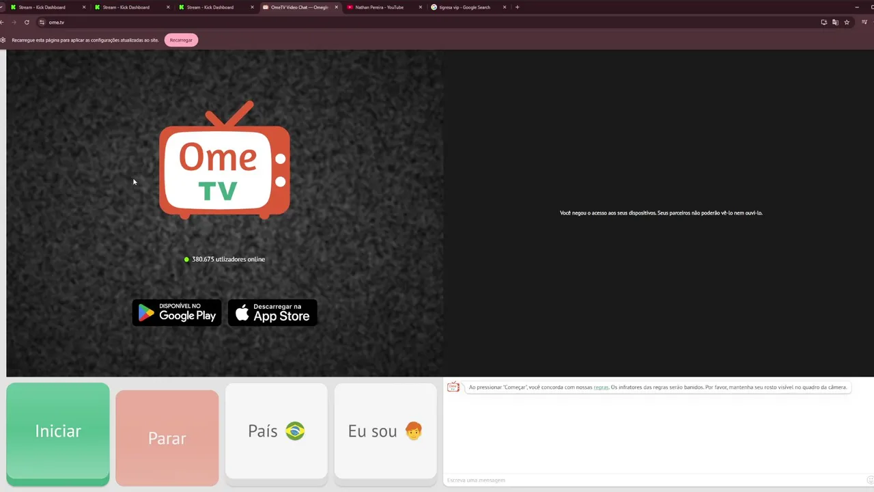Screen dimensions: 874x492
Task: Click the denied device access message
Action: 661,213
